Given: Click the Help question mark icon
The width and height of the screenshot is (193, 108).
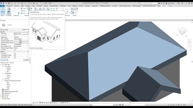Looking at the screenshot, I should pos(182,3).
